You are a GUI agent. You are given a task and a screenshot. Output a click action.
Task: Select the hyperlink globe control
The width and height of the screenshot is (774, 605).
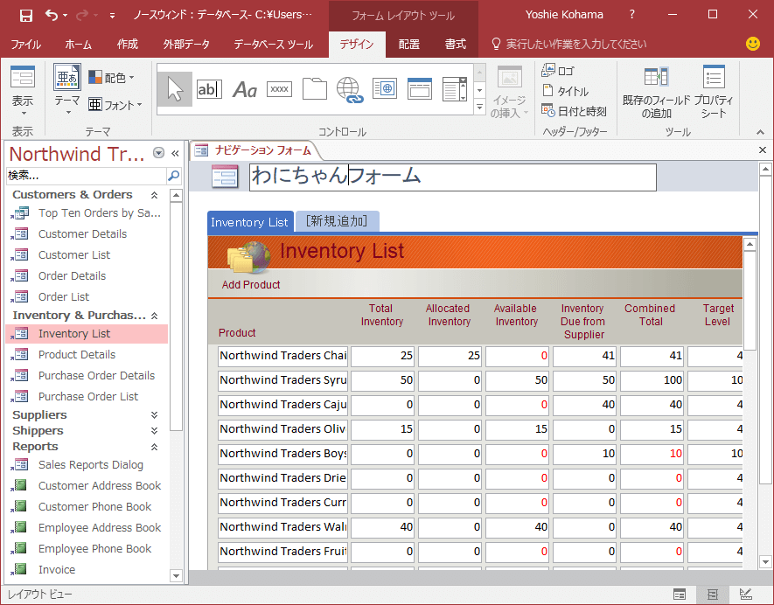tap(349, 89)
